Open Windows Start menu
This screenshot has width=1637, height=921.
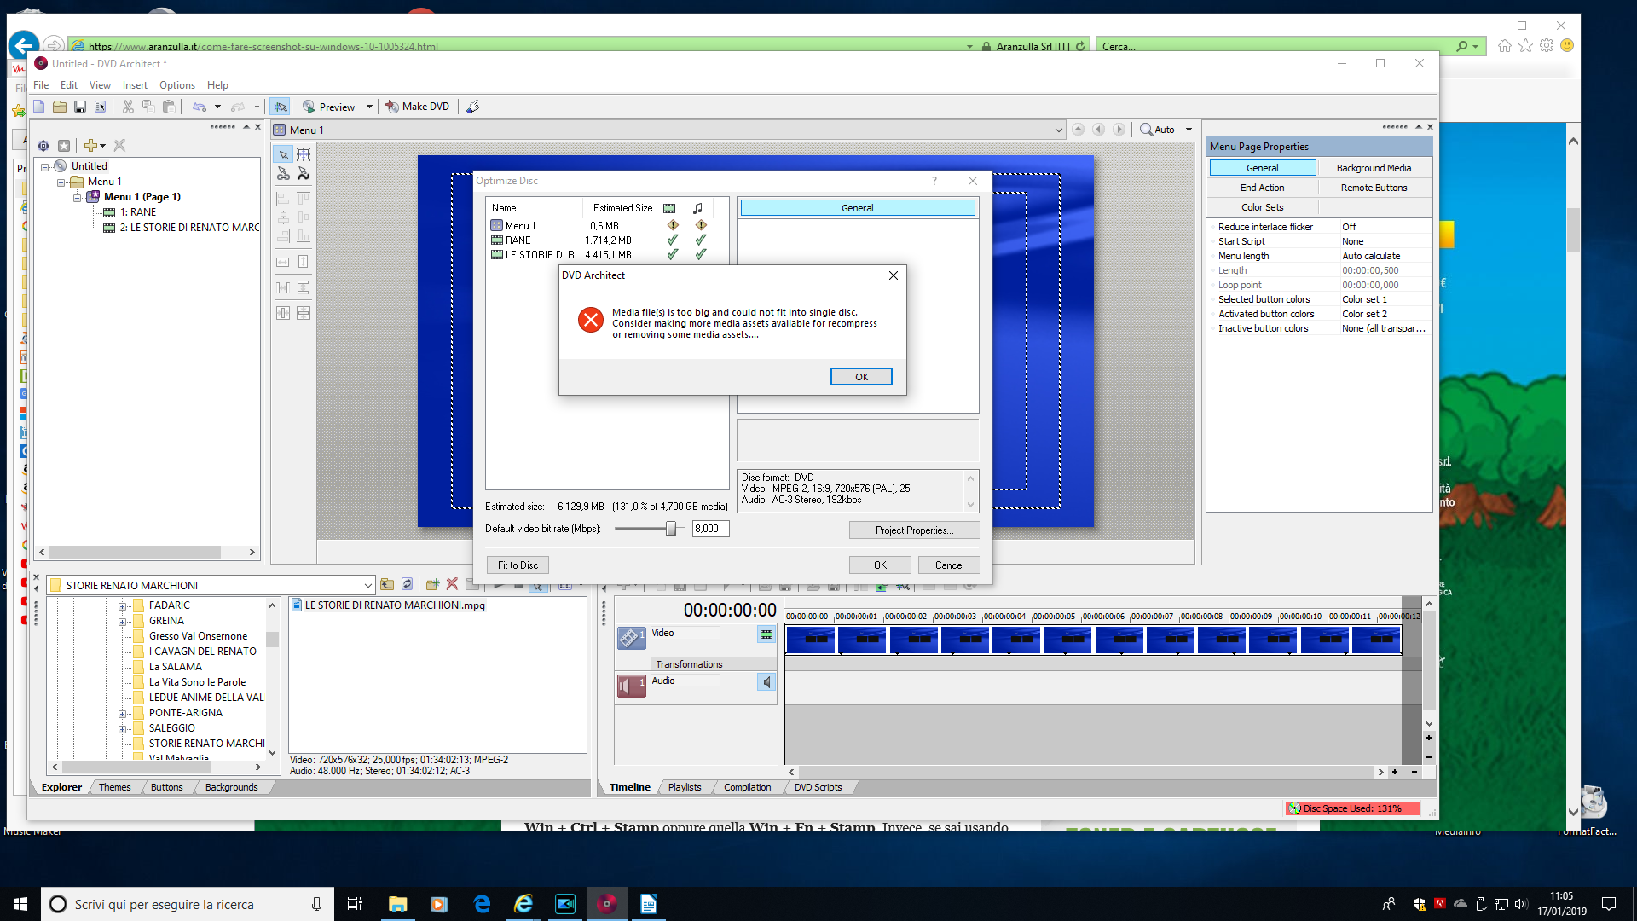20,904
